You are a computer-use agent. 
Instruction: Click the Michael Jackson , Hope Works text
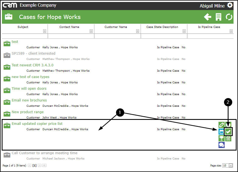coord(63,158)
